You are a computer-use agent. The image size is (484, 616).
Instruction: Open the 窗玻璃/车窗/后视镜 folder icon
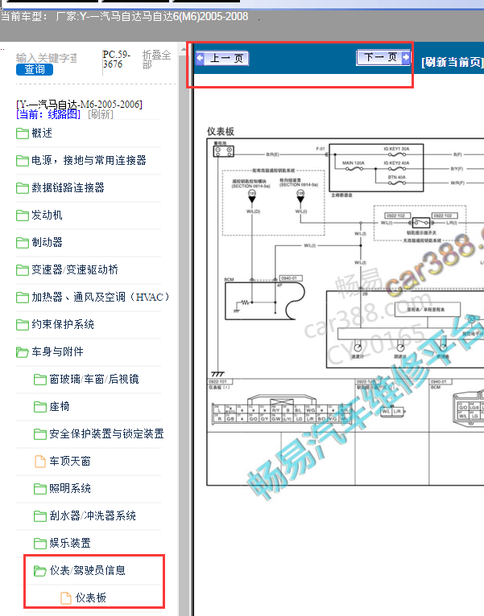click(39, 380)
